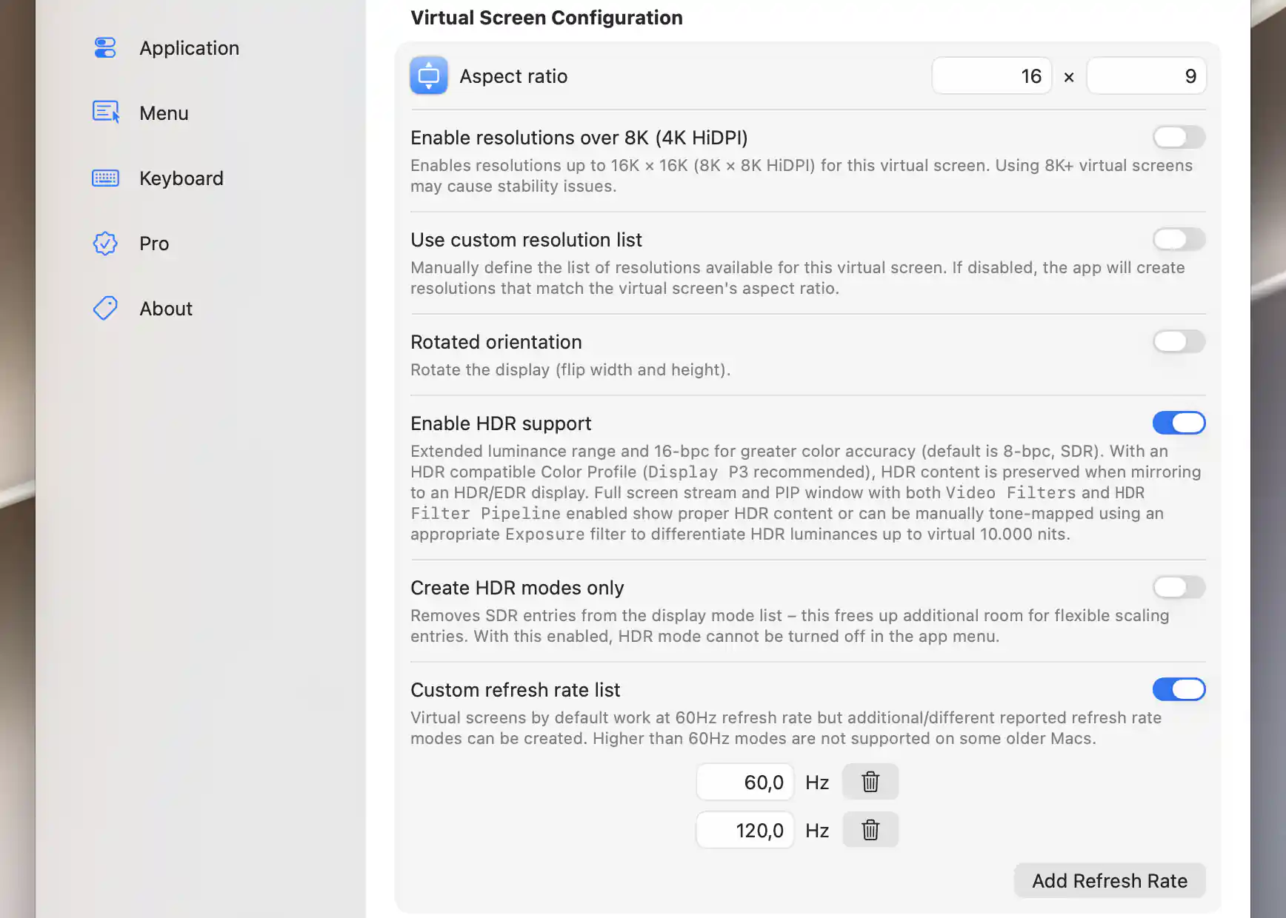Click the Aspect ratio label
This screenshot has height=918, width=1286.
click(x=513, y=76)
